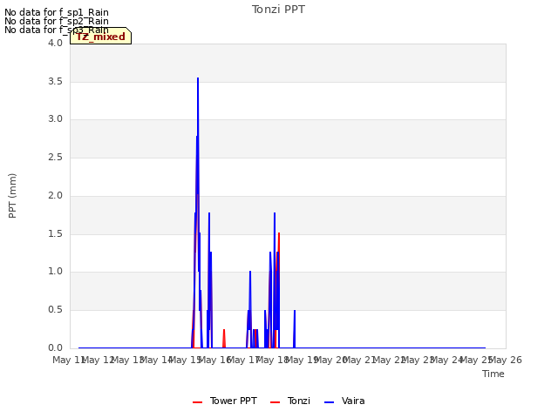Select the Tonzi PPT chart title
The image size is (558, 418).
pos(278,10)
